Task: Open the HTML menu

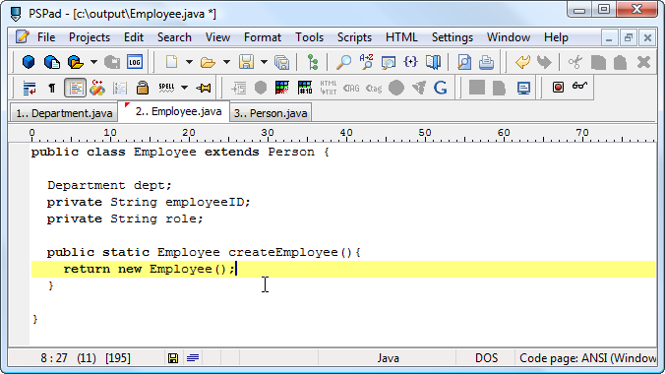Action: 401,37
